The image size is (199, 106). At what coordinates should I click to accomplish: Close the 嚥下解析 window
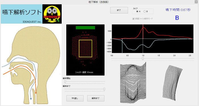196,2
